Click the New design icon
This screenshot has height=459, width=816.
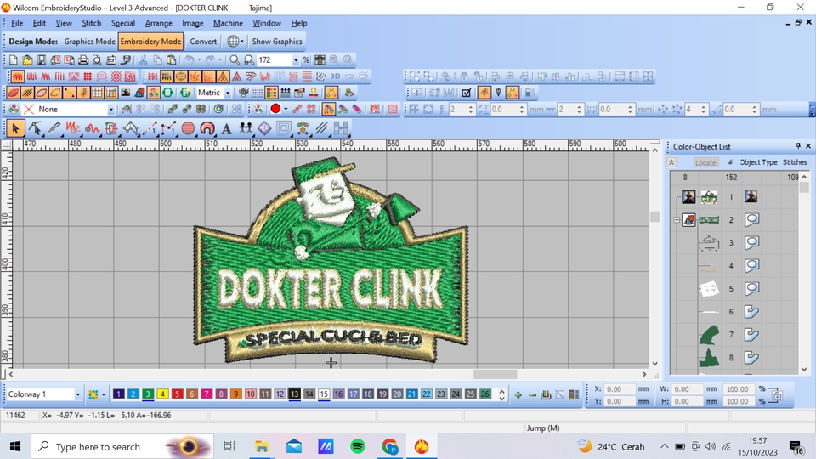(x=14, y=59)
